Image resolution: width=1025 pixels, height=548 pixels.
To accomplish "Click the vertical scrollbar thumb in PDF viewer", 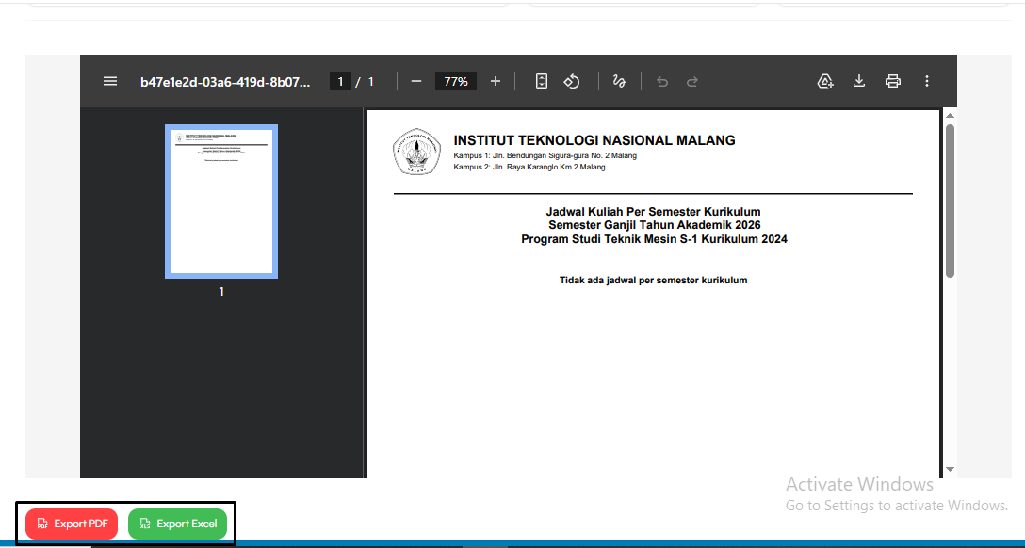I will 950,201.
